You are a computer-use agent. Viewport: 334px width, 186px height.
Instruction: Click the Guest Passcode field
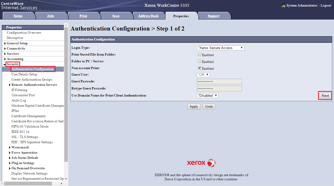219,82
